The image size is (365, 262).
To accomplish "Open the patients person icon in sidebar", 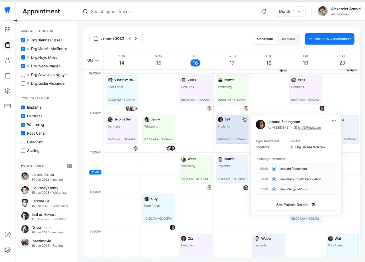I will 8,60.
